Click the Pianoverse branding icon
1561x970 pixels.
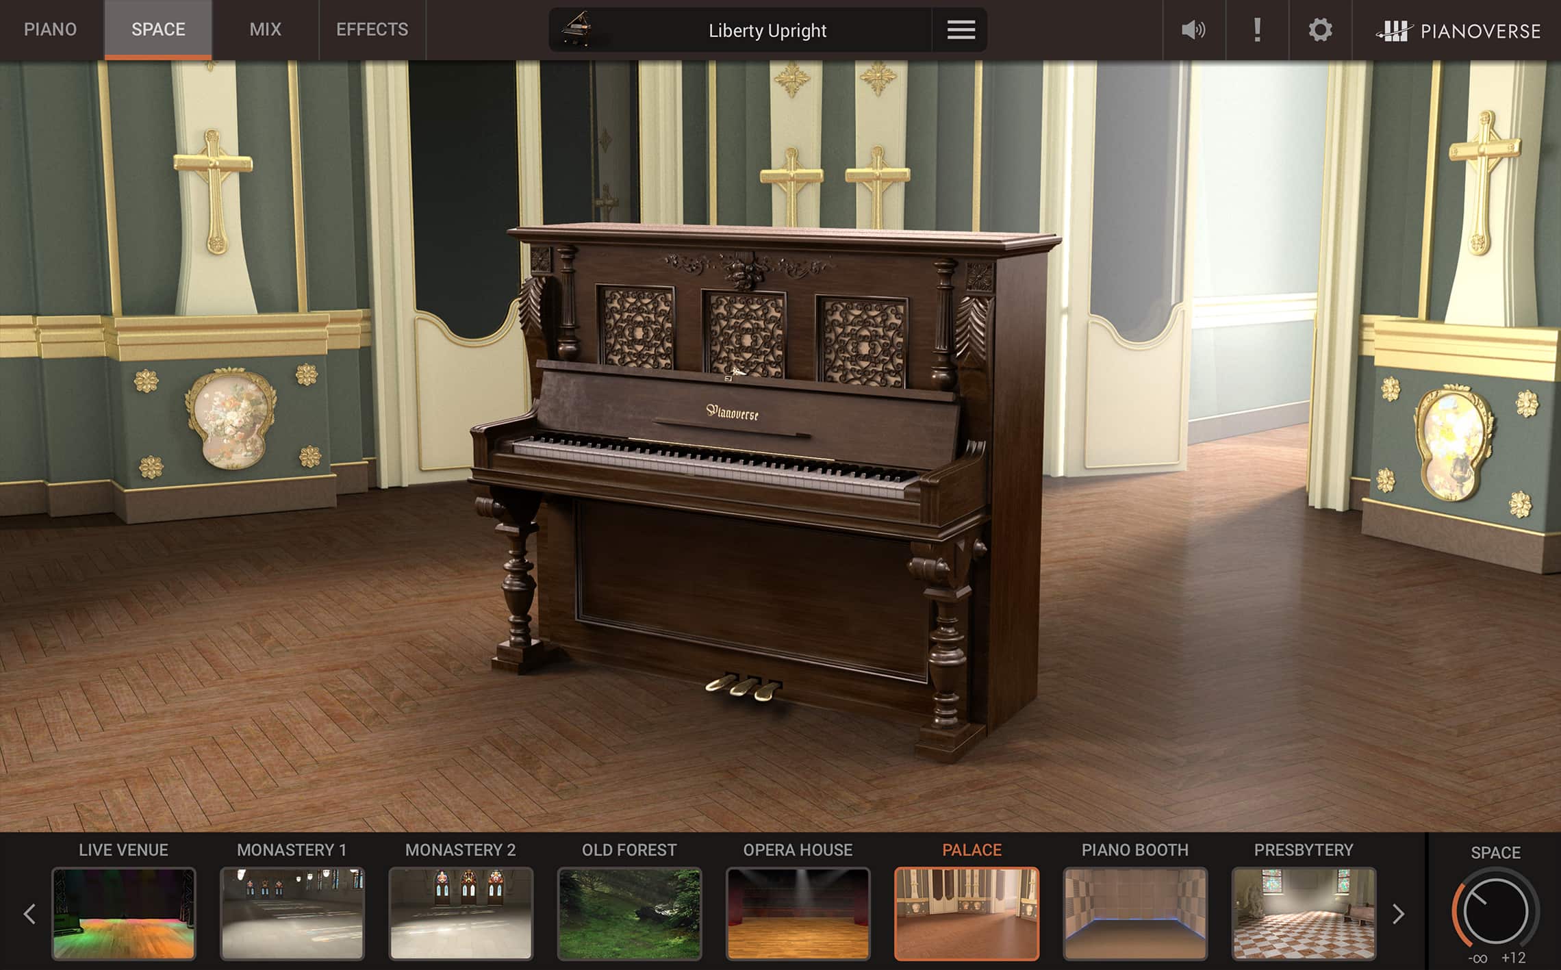point(1395,30)
